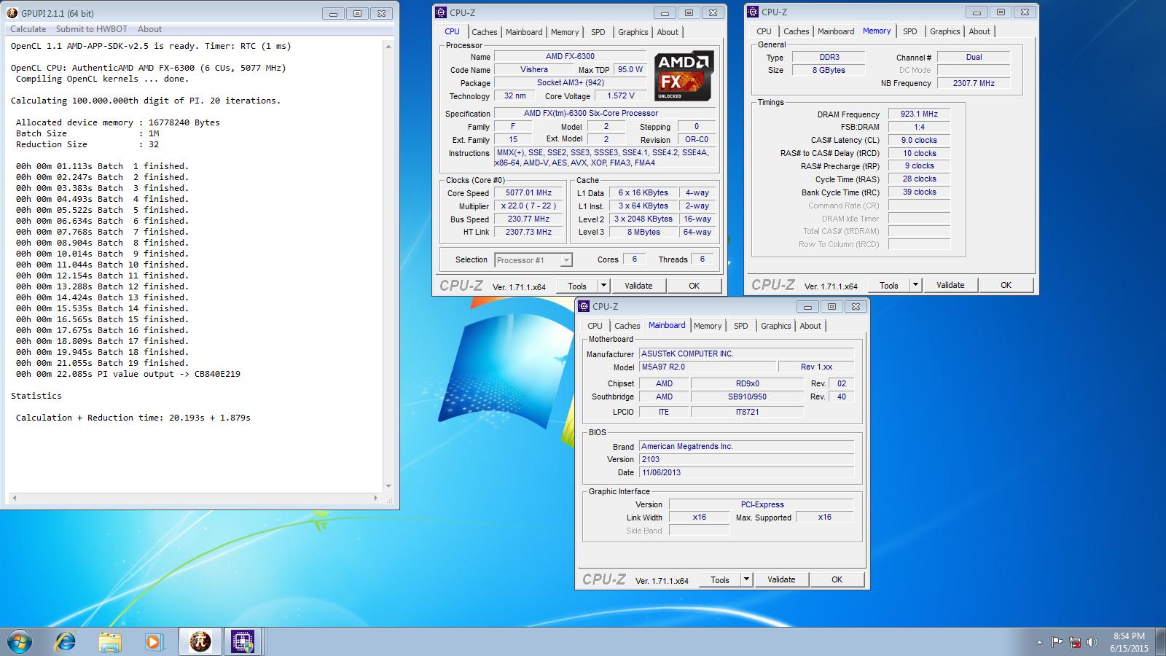The height and width of the screenshot is (656, 1166).
Task: Select the CPU-Z chip icon on taskbar
Action: coord(243,641)
